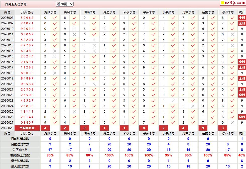Image resolution: width=246 pixels, height=169 pixels.
Task: Click the X mark for 鸿雁 in row 2026018
Action: coord(55,73)
